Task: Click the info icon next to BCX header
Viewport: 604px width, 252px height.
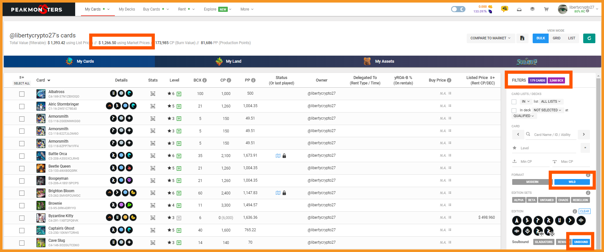Action: pos(204,80)
